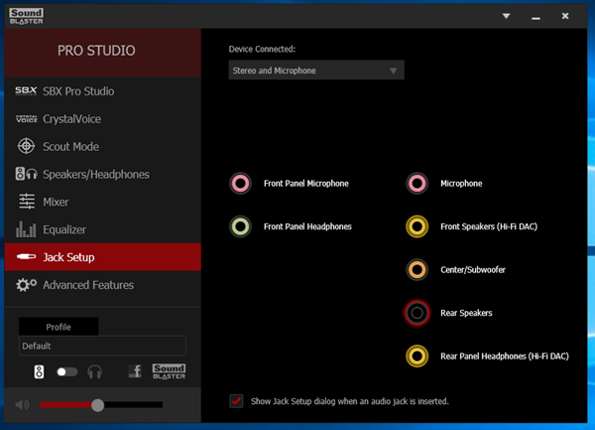Click the Rear Panel Headphones (Hi-Fi DAC) jack
Viewport: 595px width, 430px height.
[417, 356]
